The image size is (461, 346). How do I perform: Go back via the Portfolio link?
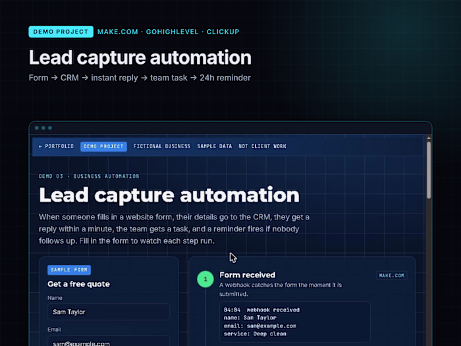56,146
